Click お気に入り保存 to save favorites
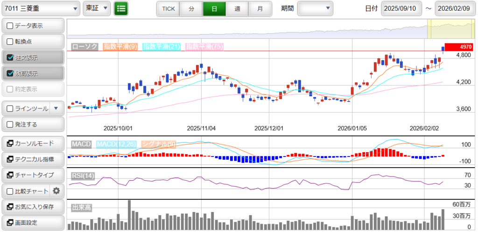The height and width of the screenshot is (233, 478). coord(33,207)
